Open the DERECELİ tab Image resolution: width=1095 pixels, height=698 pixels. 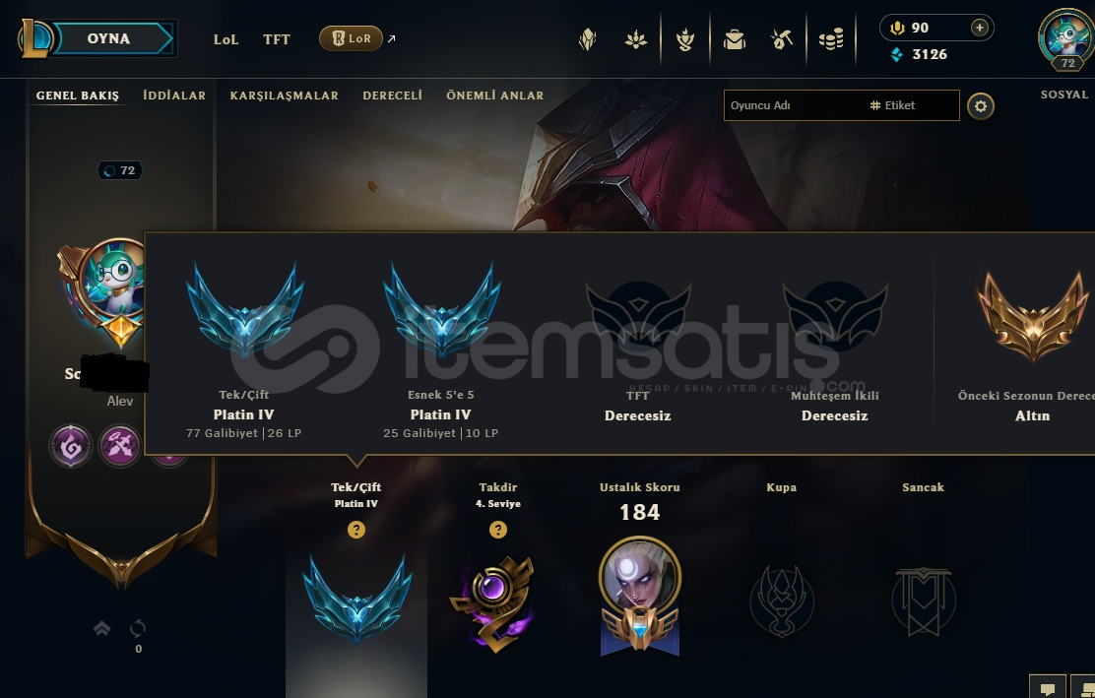[393, 95]
